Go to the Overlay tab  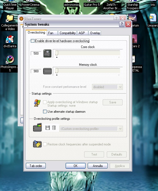95,33
